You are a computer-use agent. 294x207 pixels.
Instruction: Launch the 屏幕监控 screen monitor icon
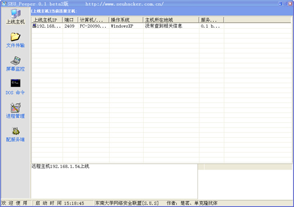click(16, 60)
